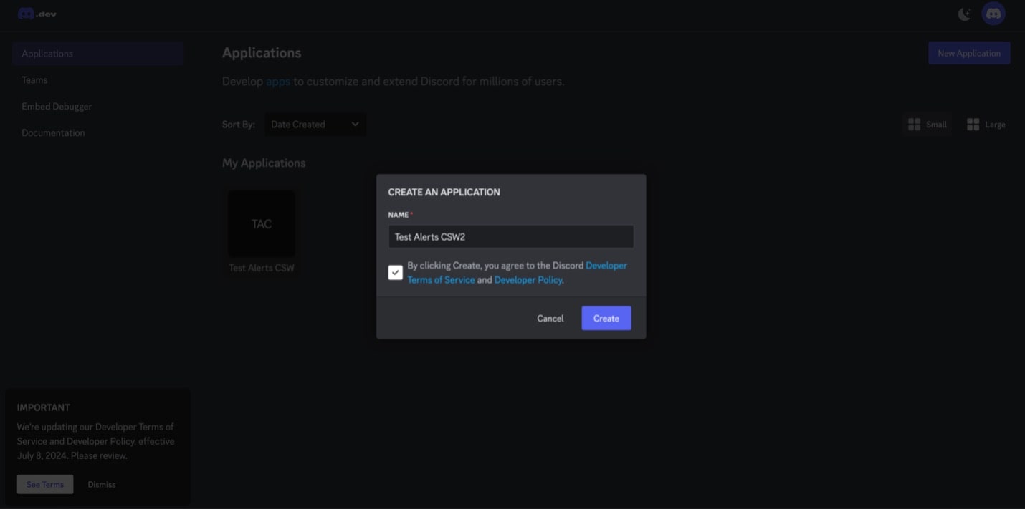Open the Test Alerts CSW application thumbnail
Image resolution: width=1025 pixels, height=512 pixels.
[x=262, y=223]
